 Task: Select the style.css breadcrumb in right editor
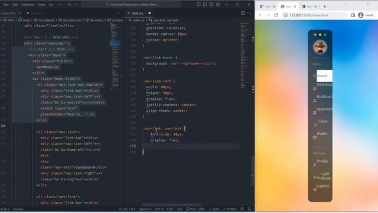tap(136, 20)
